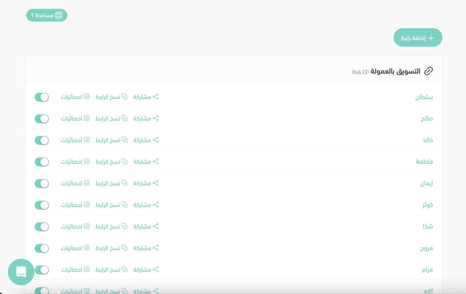The width and height of the screenshot is (466, 294).
Task: Click the ايمان link name
Action: point(426,183)
